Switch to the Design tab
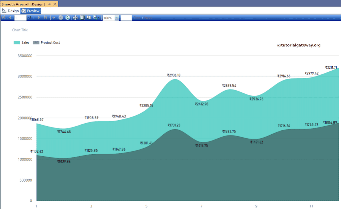The image size is (341, 209). 11,11
